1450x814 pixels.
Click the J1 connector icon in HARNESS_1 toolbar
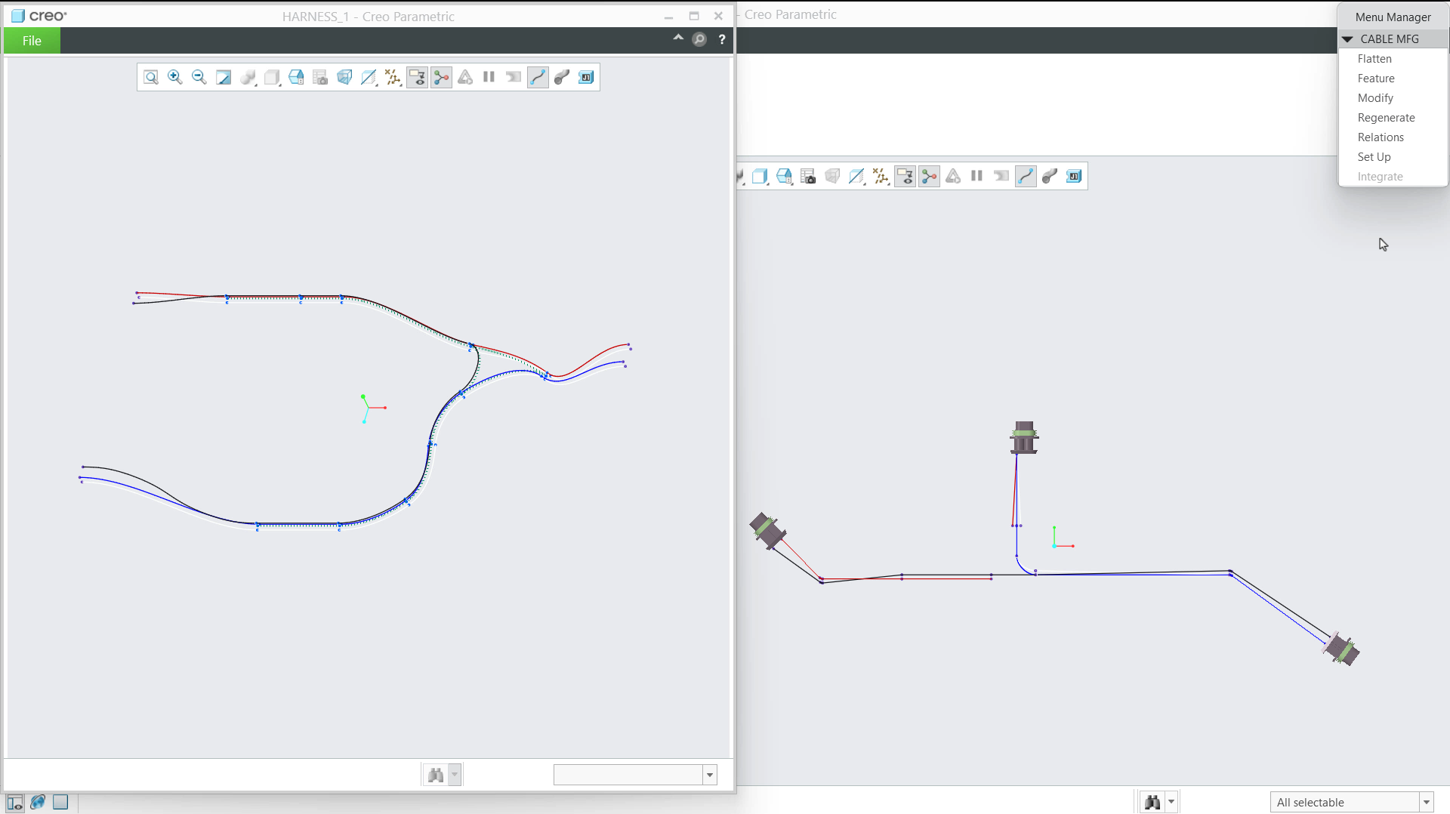(586, 77)
